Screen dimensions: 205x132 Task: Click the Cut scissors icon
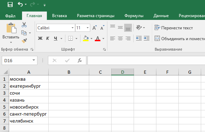click(24, 25)
